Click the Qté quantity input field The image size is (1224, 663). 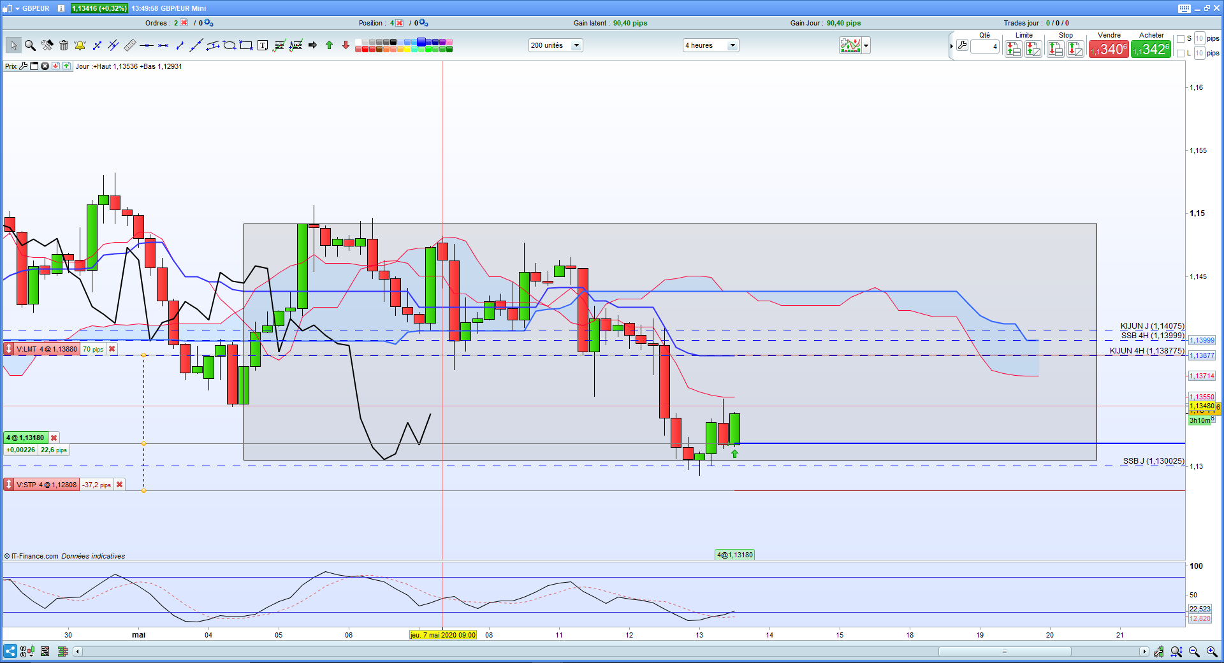coord(984,46)
